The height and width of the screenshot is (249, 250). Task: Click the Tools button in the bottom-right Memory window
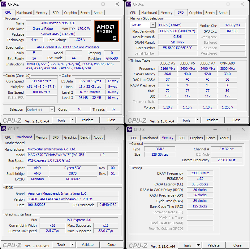pyautogui.click(x=187, y=245)
